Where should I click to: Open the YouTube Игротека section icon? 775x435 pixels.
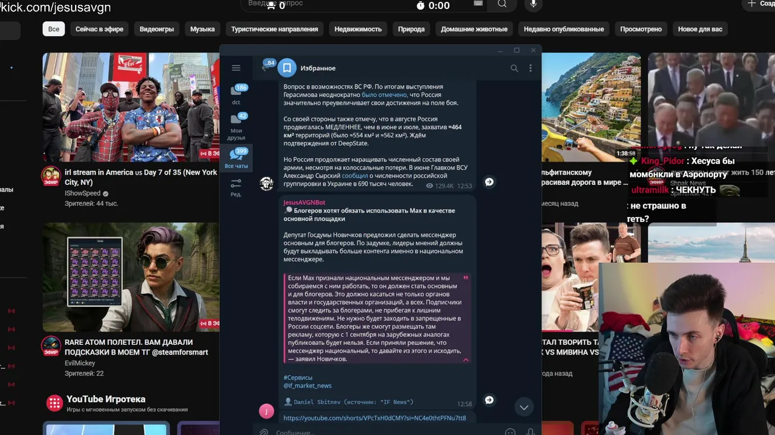click(54, 403)
